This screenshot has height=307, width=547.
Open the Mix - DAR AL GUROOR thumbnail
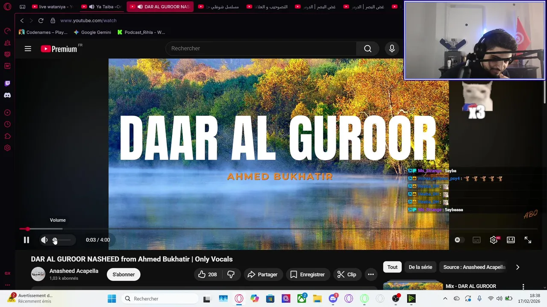click(x=413, y=285)
